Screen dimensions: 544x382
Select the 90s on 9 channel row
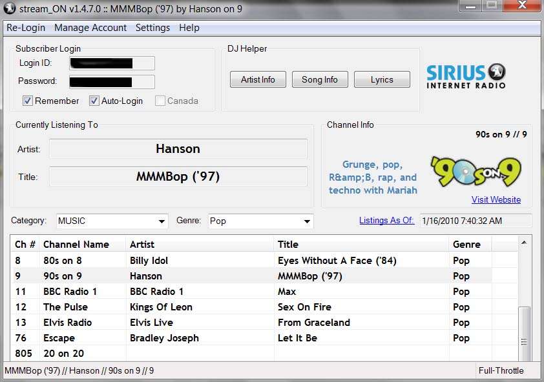[x=264, y=276]
